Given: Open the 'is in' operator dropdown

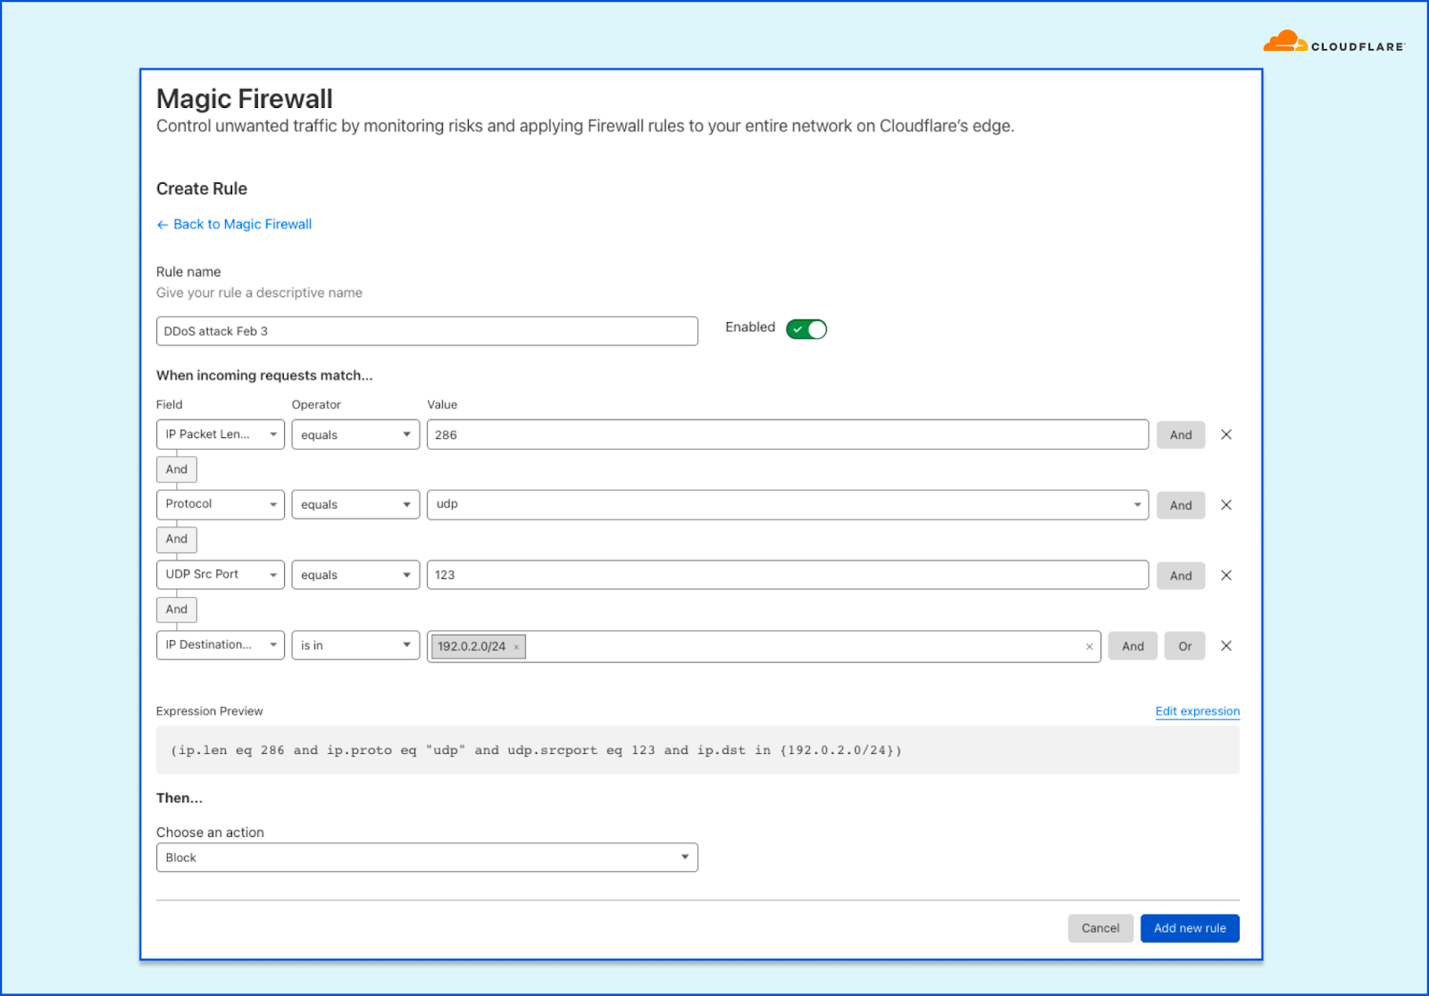Looking at the screenshot, I should click(x=355, y=645).
